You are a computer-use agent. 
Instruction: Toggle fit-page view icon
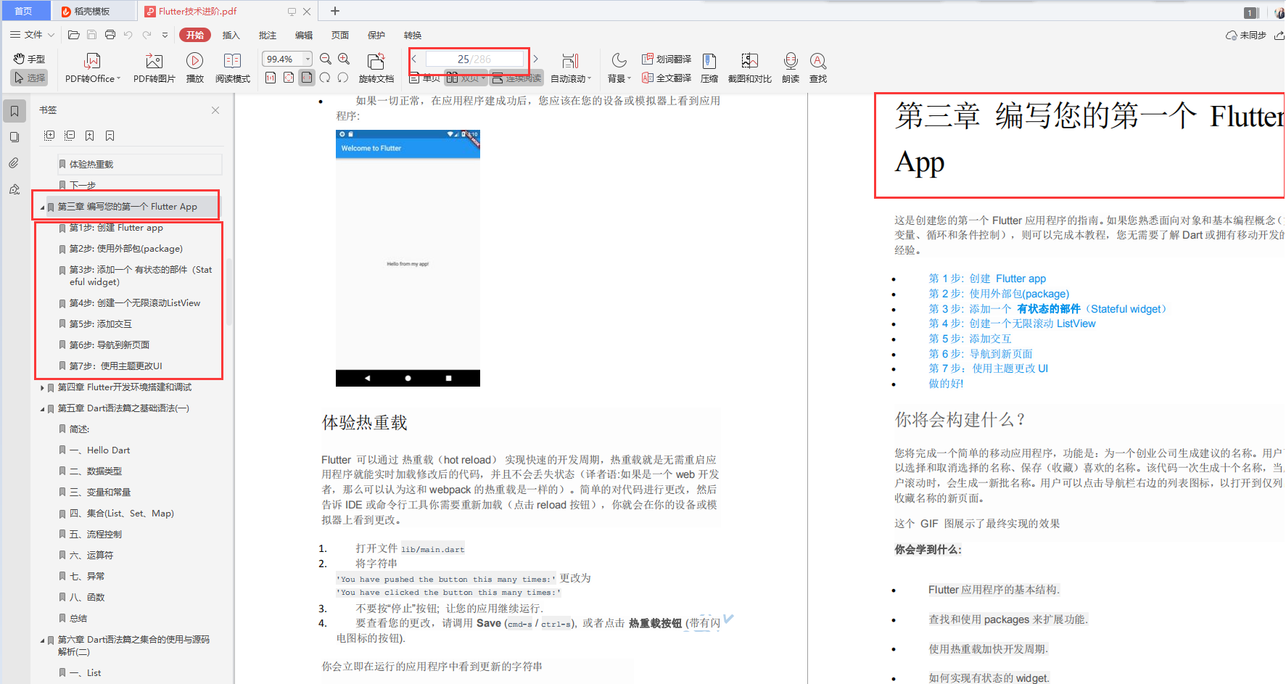pos(289,78)
